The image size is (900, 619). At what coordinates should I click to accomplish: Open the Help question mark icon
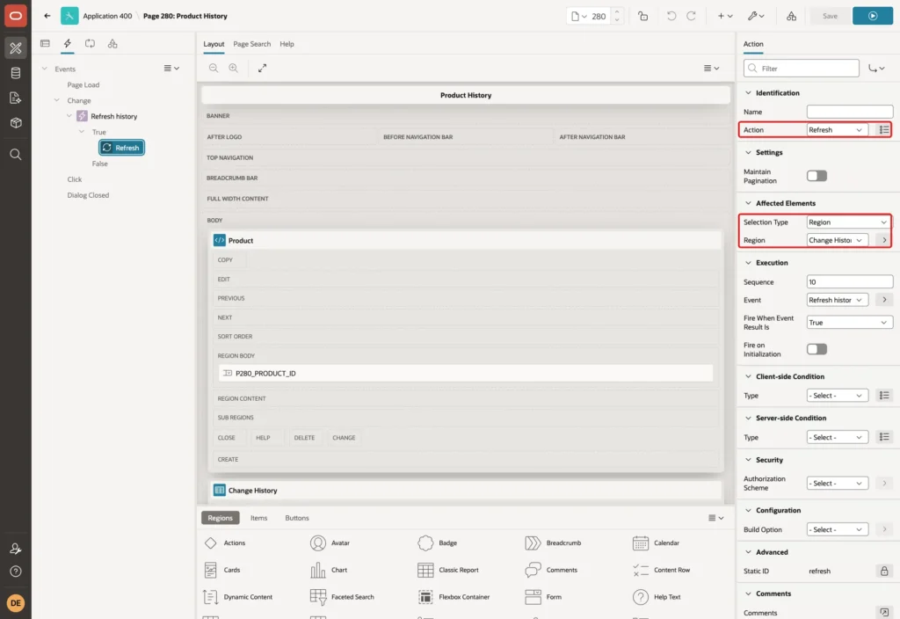[16, 572]
